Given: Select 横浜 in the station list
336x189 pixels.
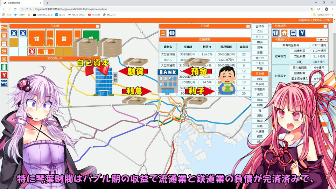Looking at the screenshot, I should 260,42.
